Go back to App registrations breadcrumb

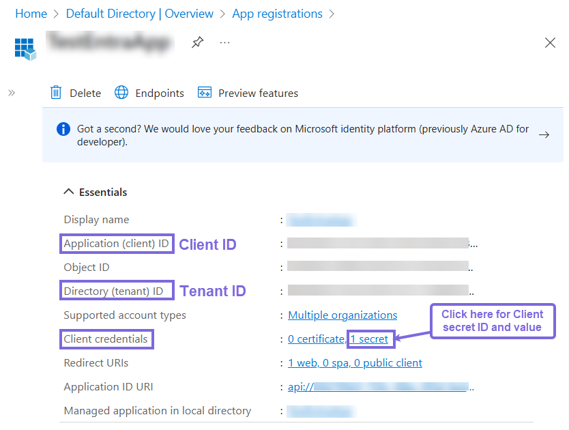(277, 13)
